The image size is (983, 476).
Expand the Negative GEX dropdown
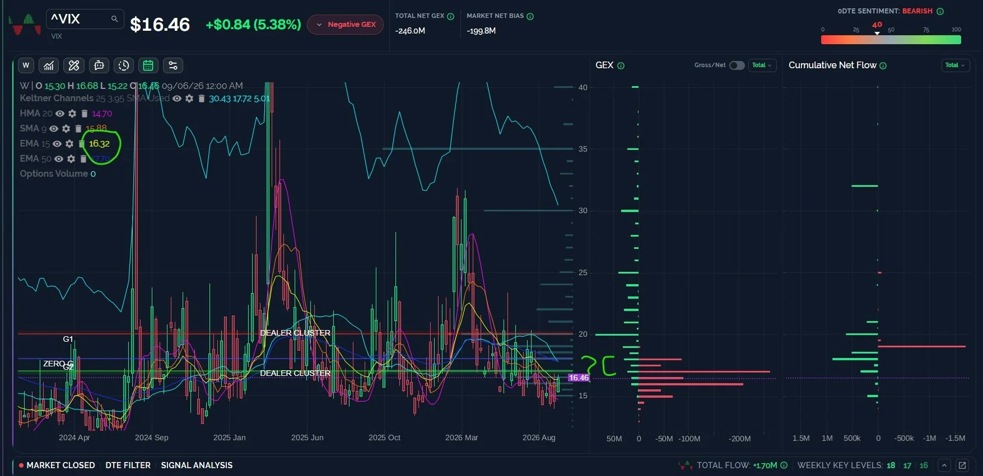pos(345,25)
